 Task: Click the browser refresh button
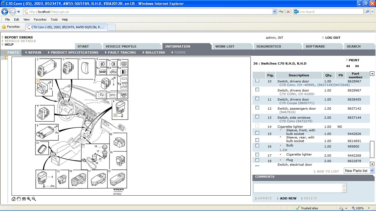point(281,12)
